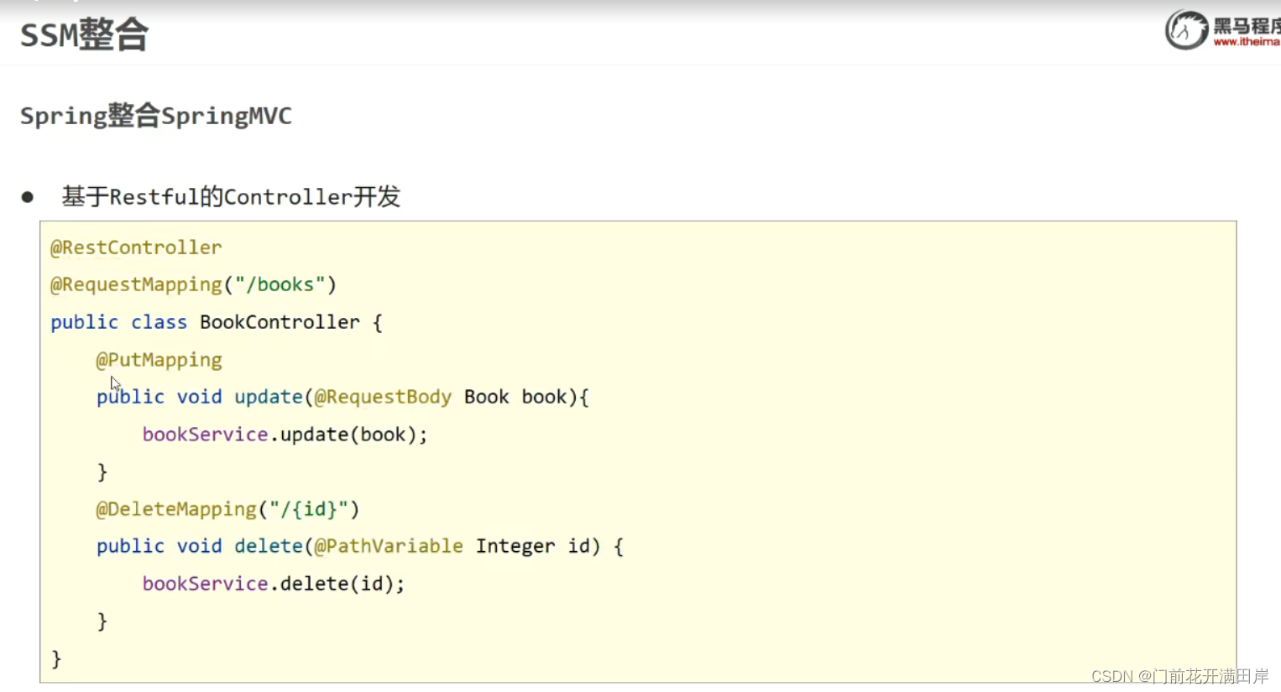Click the itheima horse logo icon

click(1186, 30)
